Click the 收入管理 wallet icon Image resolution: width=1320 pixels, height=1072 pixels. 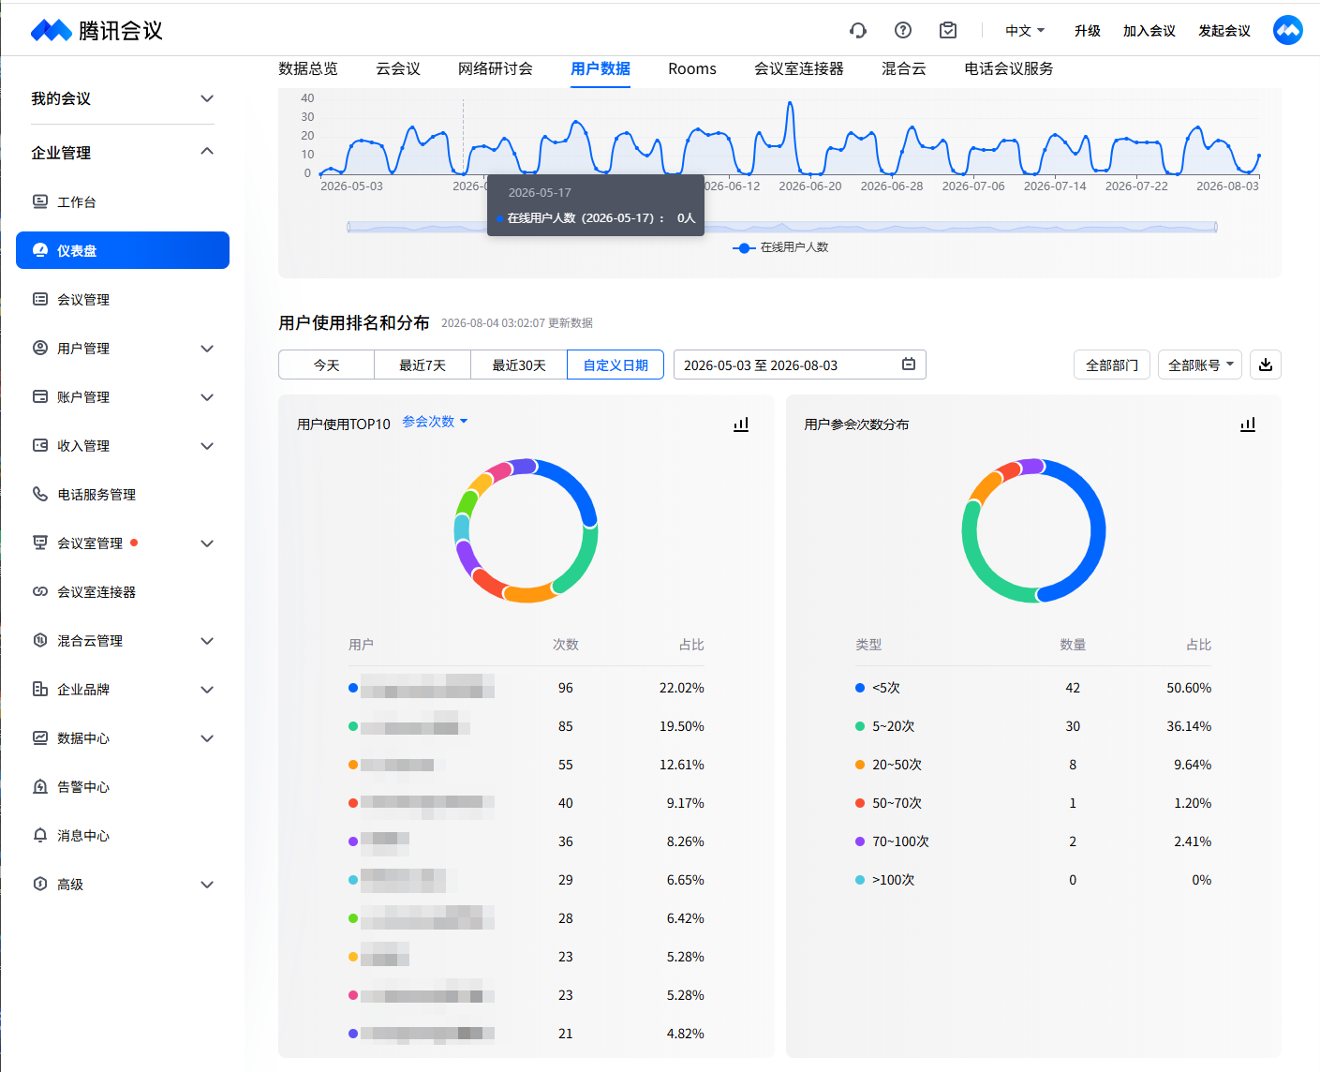40,445
